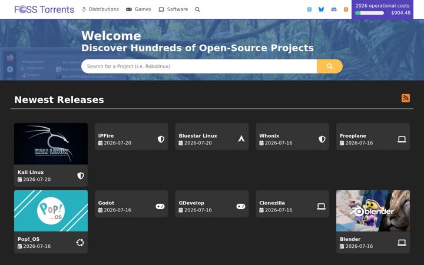Open the Distributions menu

point(100,9)
